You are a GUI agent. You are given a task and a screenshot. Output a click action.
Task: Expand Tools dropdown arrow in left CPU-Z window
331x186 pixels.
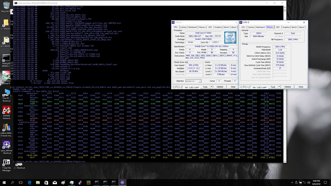211,87
